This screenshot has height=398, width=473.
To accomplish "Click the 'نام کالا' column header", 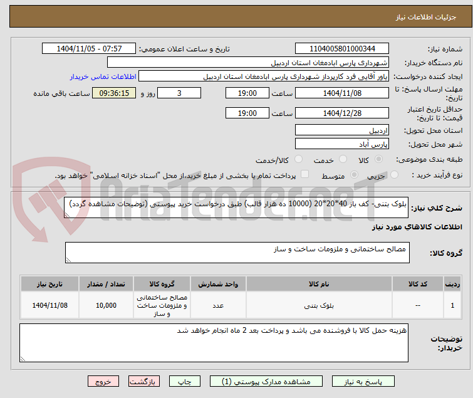I will [319, 284].
